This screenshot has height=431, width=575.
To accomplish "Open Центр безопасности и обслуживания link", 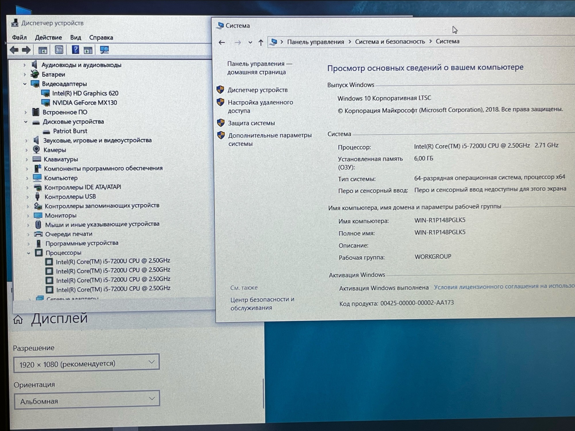I will [x=262, y=303].
